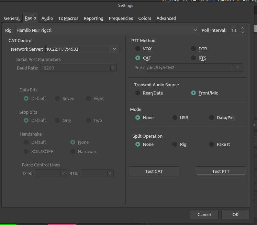
Task: Select One stop bit
Action: (x=63, y=120)
